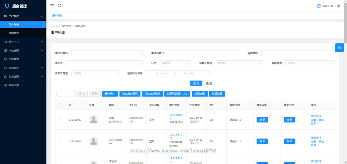Click 查看 登录日志 for user 136818026
The image size is (347, 164).
coord(289,141)
